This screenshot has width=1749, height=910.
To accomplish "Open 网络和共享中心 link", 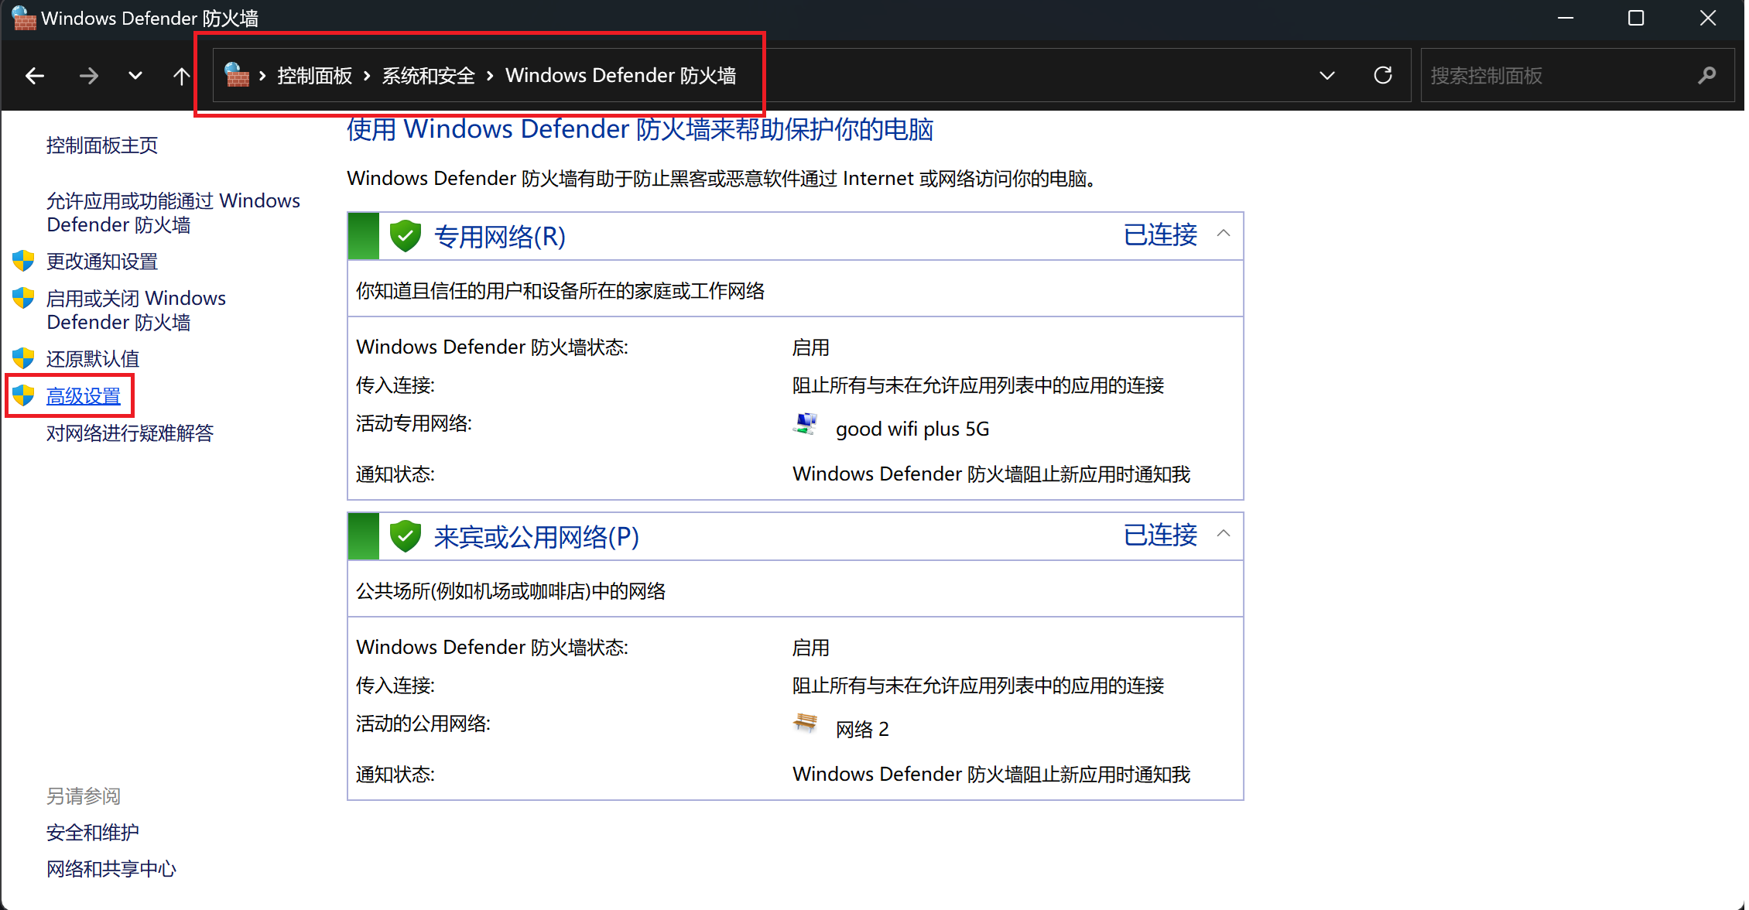I will tap(111, 869).
